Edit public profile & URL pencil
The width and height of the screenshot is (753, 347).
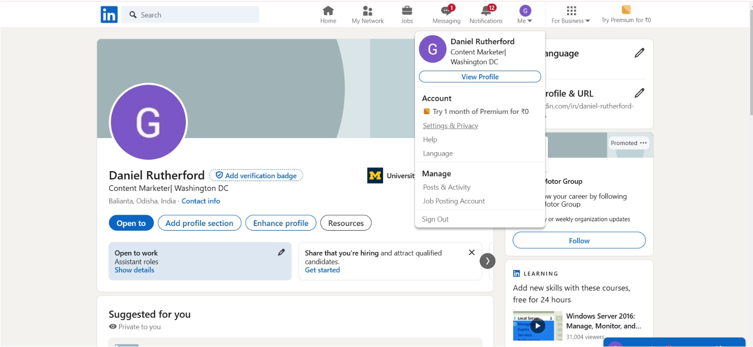click(x=639, y=93)
